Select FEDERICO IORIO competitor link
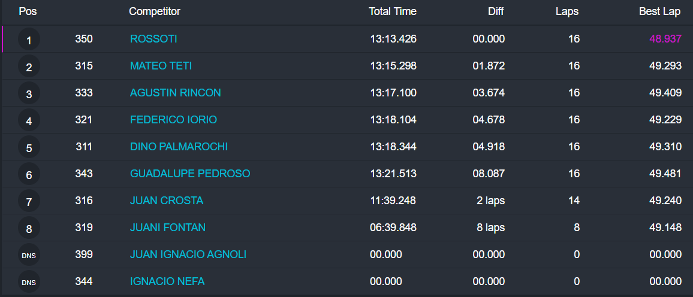 coord(173,120)
